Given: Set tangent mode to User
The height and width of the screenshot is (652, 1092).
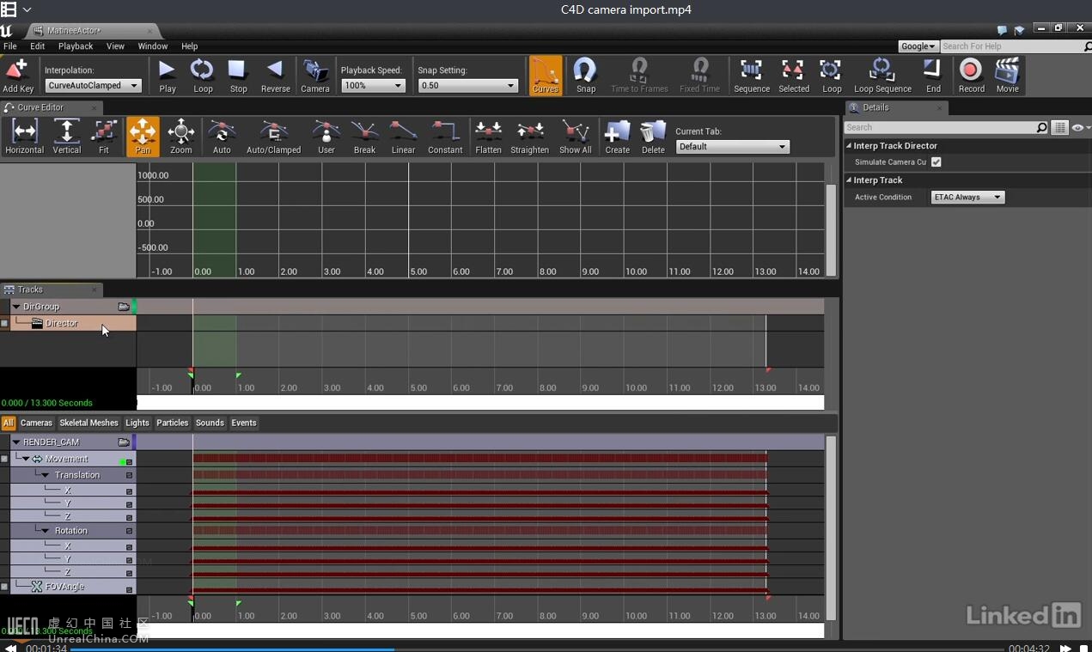Looking at the screenshot, I should point(326,137).
